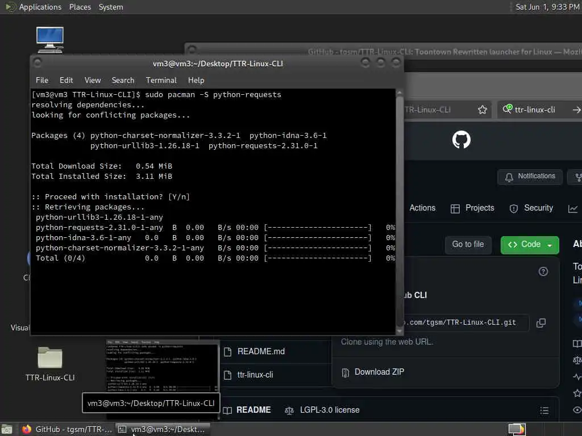582x436 pixels.
Task: Open the Search menu in the terminal
Action: click(x=123, y=81)
